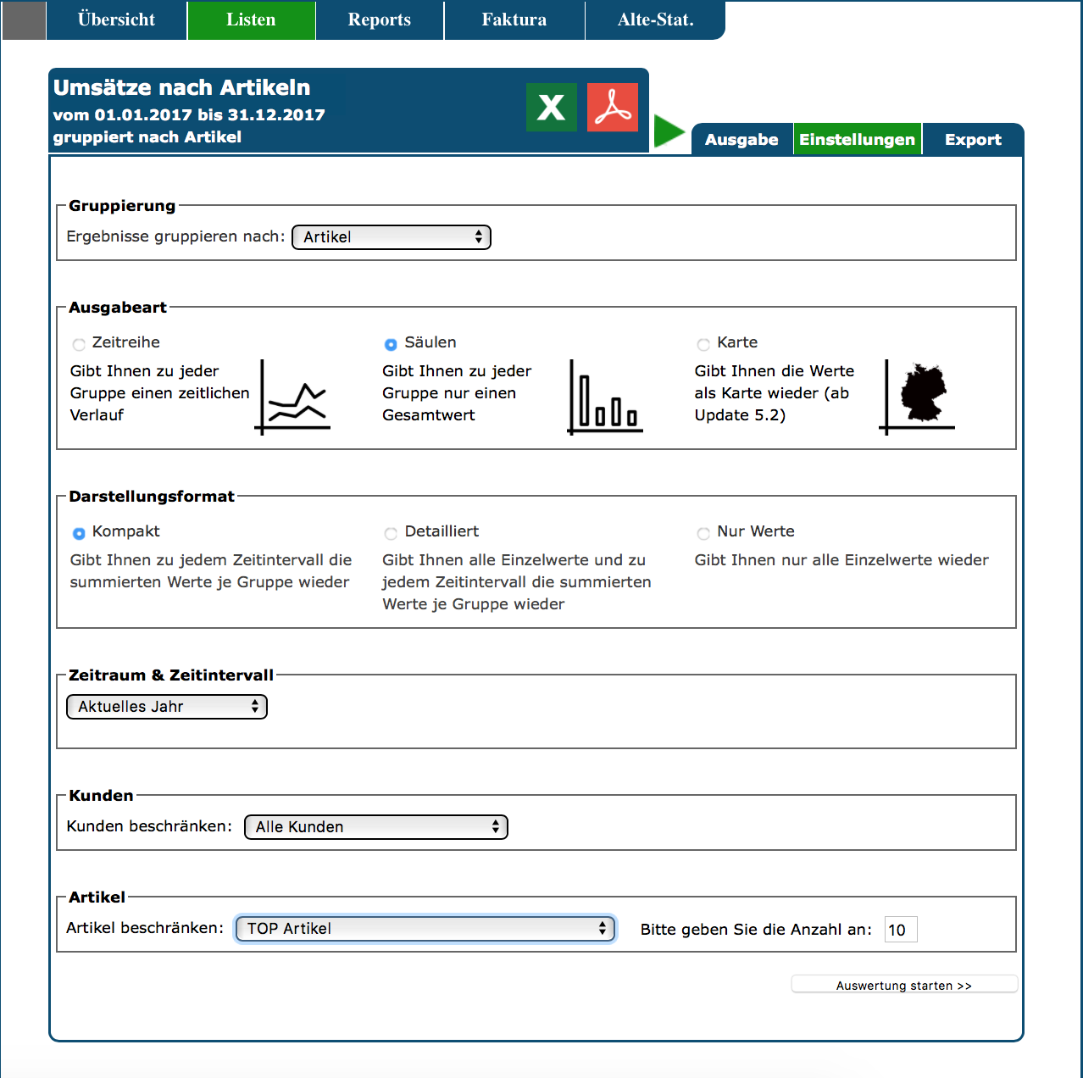
Task: Enable the Nur Werte radio option
Action: pyautogui.click(x=703, y=533)
